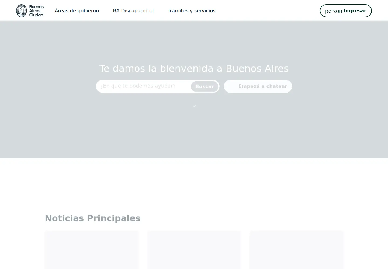Click the welcome heading Te damos la bienvenida

(x=194, y=68)
